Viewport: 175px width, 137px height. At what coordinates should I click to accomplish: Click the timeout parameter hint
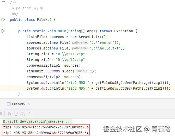[82, 71]
